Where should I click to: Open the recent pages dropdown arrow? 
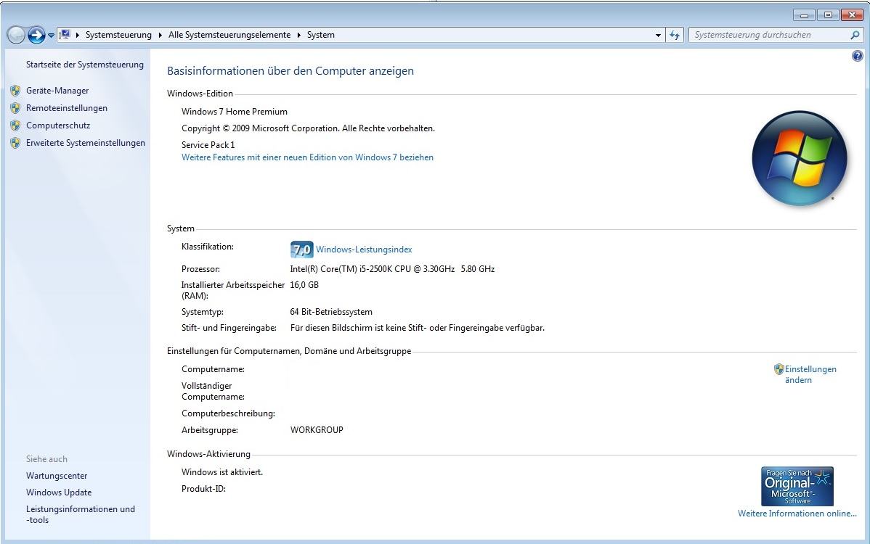pyautogui.click(x=51, y=35)
